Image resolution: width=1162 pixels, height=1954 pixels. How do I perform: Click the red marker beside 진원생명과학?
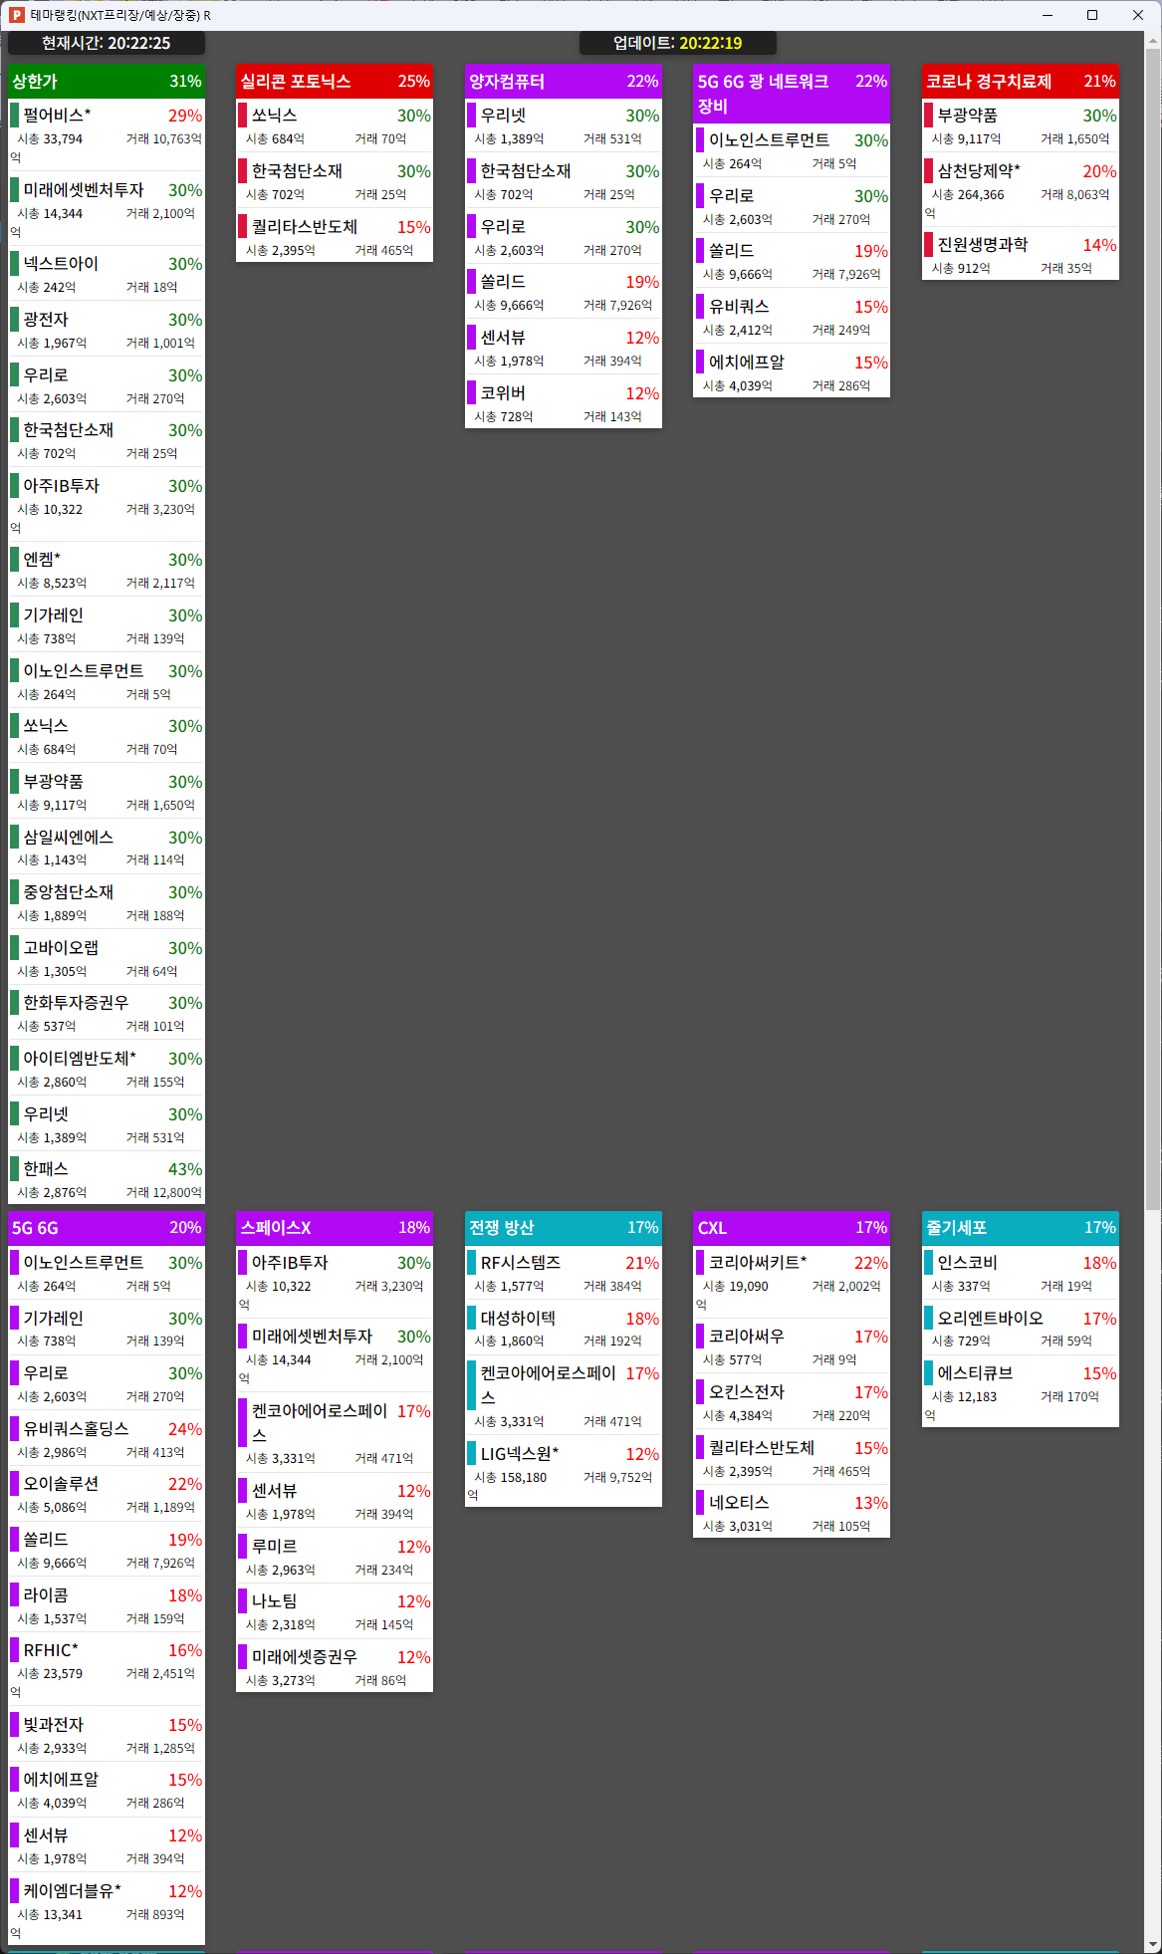(929, 245)
